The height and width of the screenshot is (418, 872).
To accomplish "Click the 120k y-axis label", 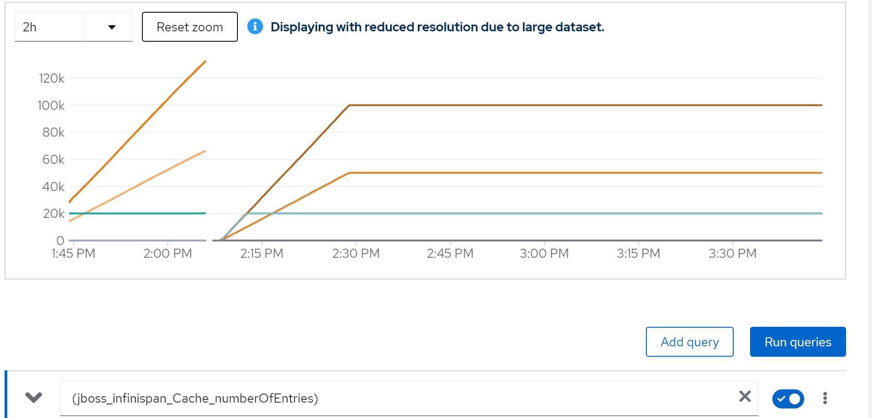I will [51, 79].
